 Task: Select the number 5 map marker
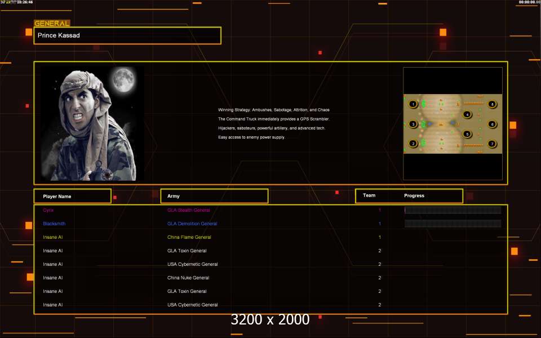click(x=467, y=134)
